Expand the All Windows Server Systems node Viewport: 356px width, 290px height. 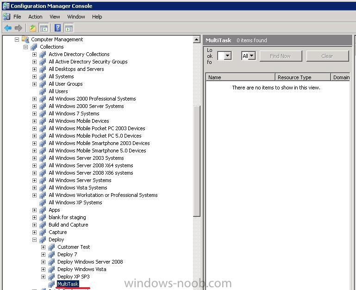click(x=35, y=181)
